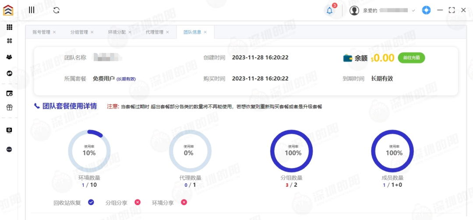The width and height of the screenshot is (473, 220).
Task: Click the 代理数量 0% usage ring
Action: click(x=190, y=151)
